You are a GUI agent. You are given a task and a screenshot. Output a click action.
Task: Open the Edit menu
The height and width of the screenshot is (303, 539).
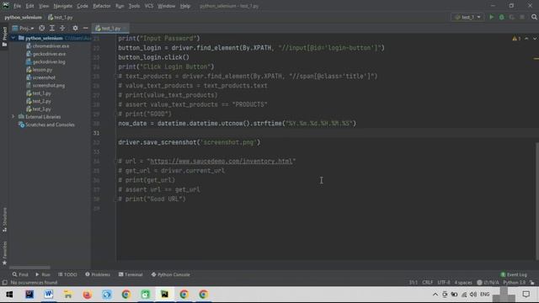30,6
